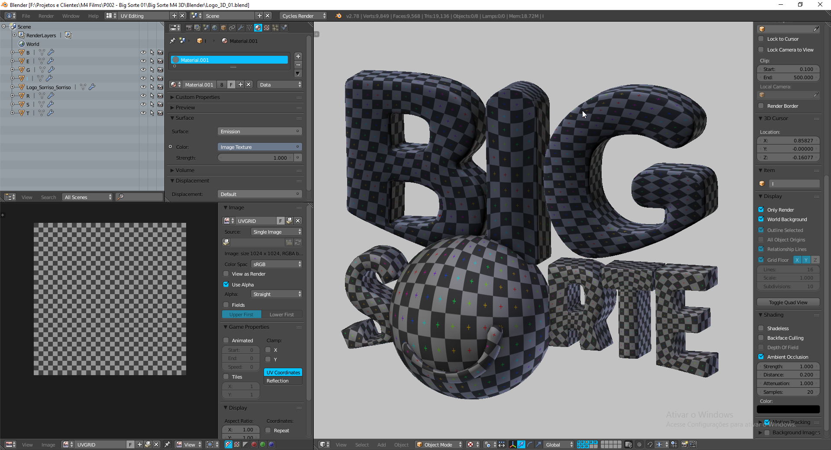
Task: Open the Help menu
Action: click(x=93, y=16)
